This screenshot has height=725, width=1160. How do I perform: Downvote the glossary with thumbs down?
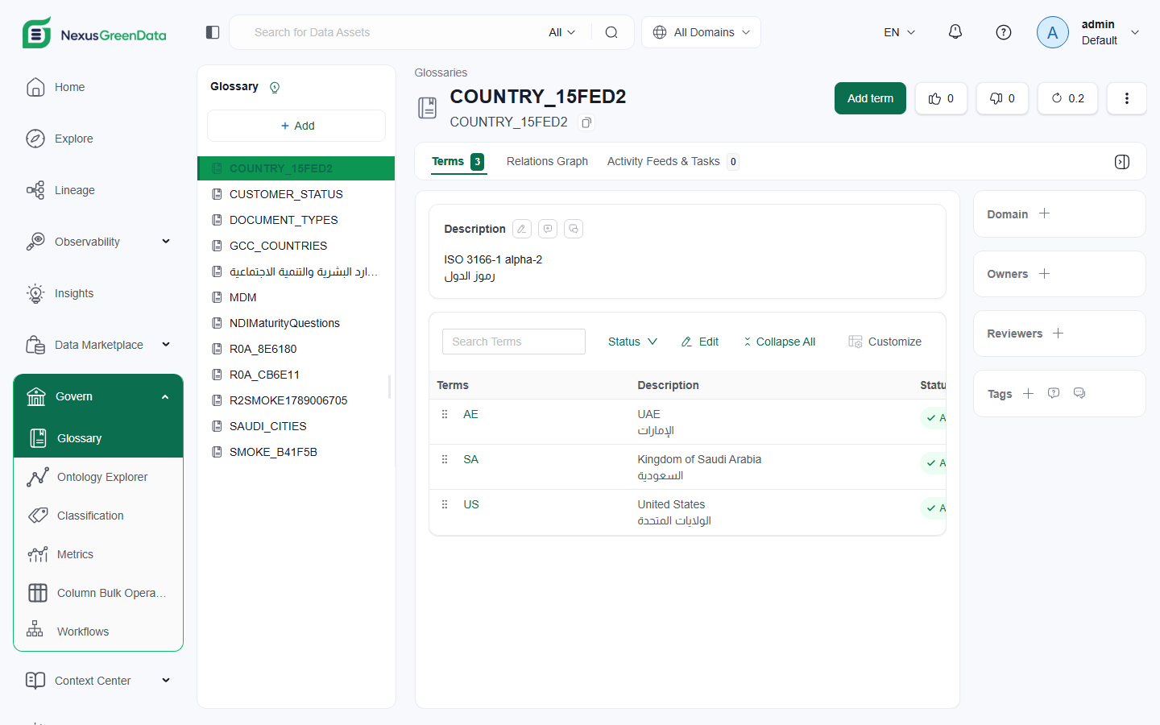point(1002,98)
